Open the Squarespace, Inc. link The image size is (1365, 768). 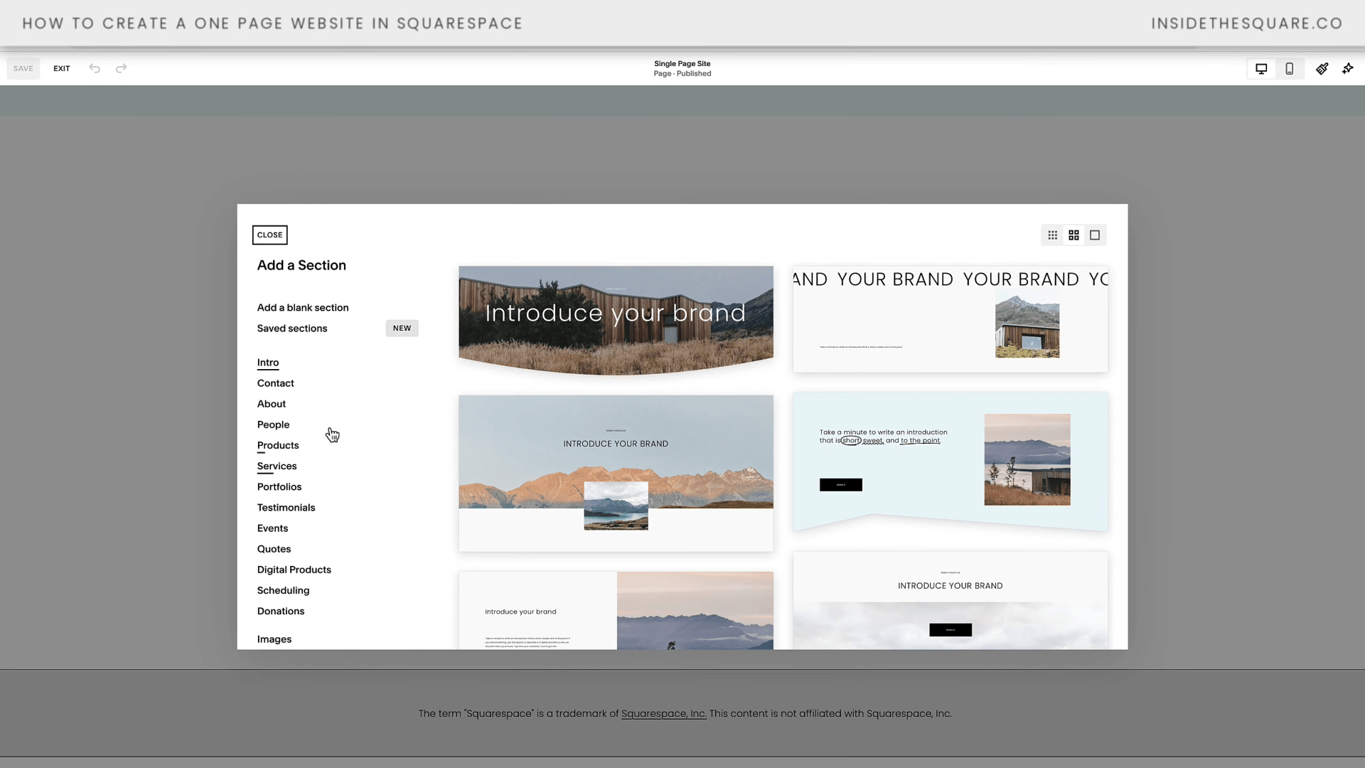pos(664,714)
